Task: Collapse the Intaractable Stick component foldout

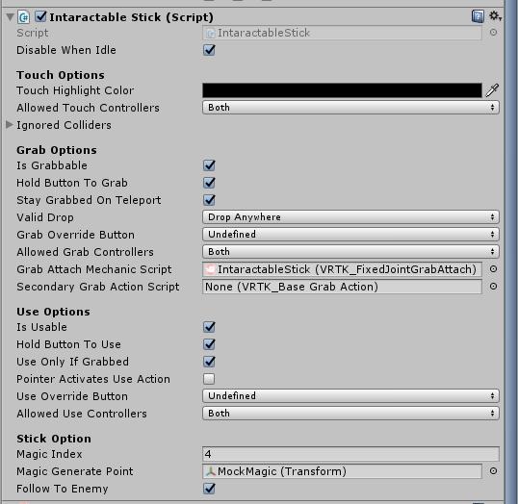Action: (x=10, y=16)
